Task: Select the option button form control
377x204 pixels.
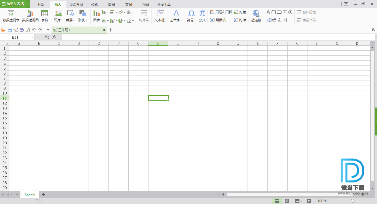Action: tap(290, 12)
